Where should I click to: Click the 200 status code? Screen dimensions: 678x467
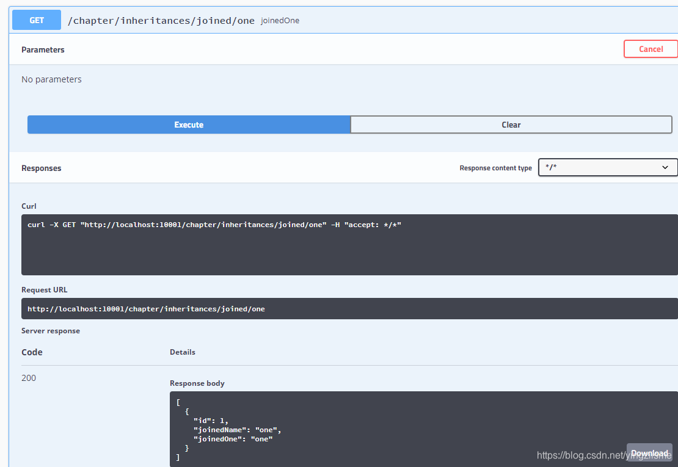(29, 378)
